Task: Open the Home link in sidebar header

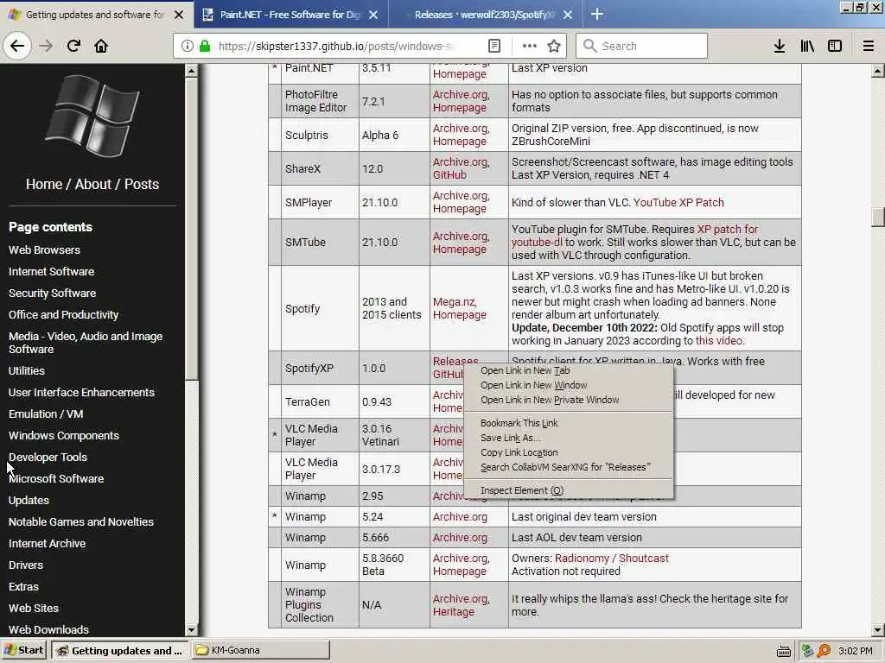Action: point(44,185)
